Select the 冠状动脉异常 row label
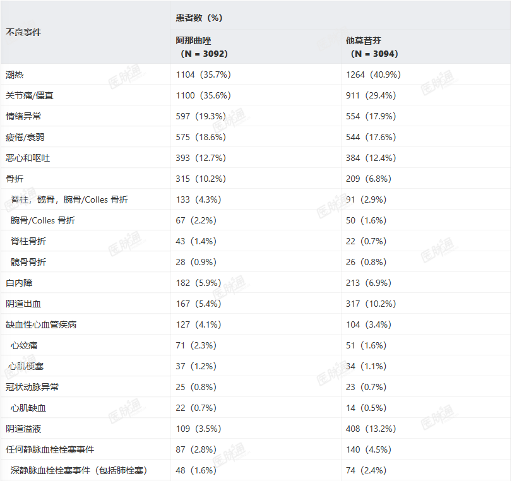Image resolution: width=512 pixels, height=481 pixels. point(32,388)
